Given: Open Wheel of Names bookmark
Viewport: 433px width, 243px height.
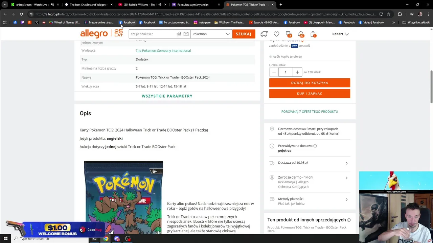Looking at the screenshot, I should 65,23.
